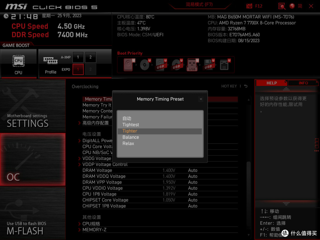This screenshot has height=240, width=320.
Task: Select the Memory Try It row
Action: coord(97,105)
